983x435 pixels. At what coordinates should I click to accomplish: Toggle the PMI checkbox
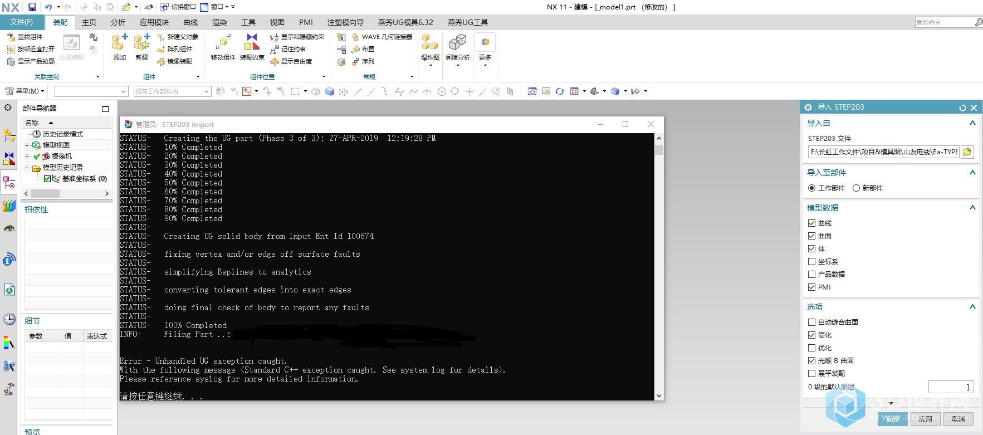(x=811, y=287)
